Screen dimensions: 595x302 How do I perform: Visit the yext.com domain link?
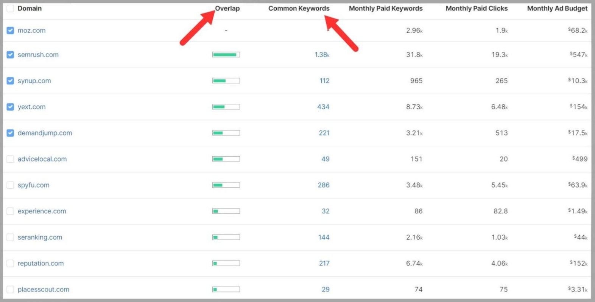click(31, 107)
